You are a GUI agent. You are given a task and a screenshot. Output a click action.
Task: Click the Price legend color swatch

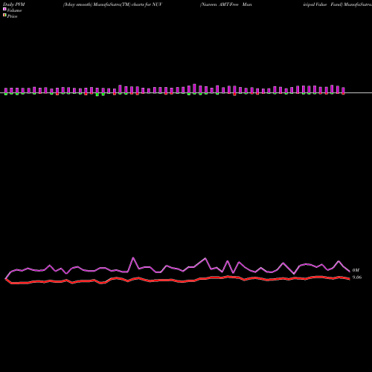coord(4,16)
